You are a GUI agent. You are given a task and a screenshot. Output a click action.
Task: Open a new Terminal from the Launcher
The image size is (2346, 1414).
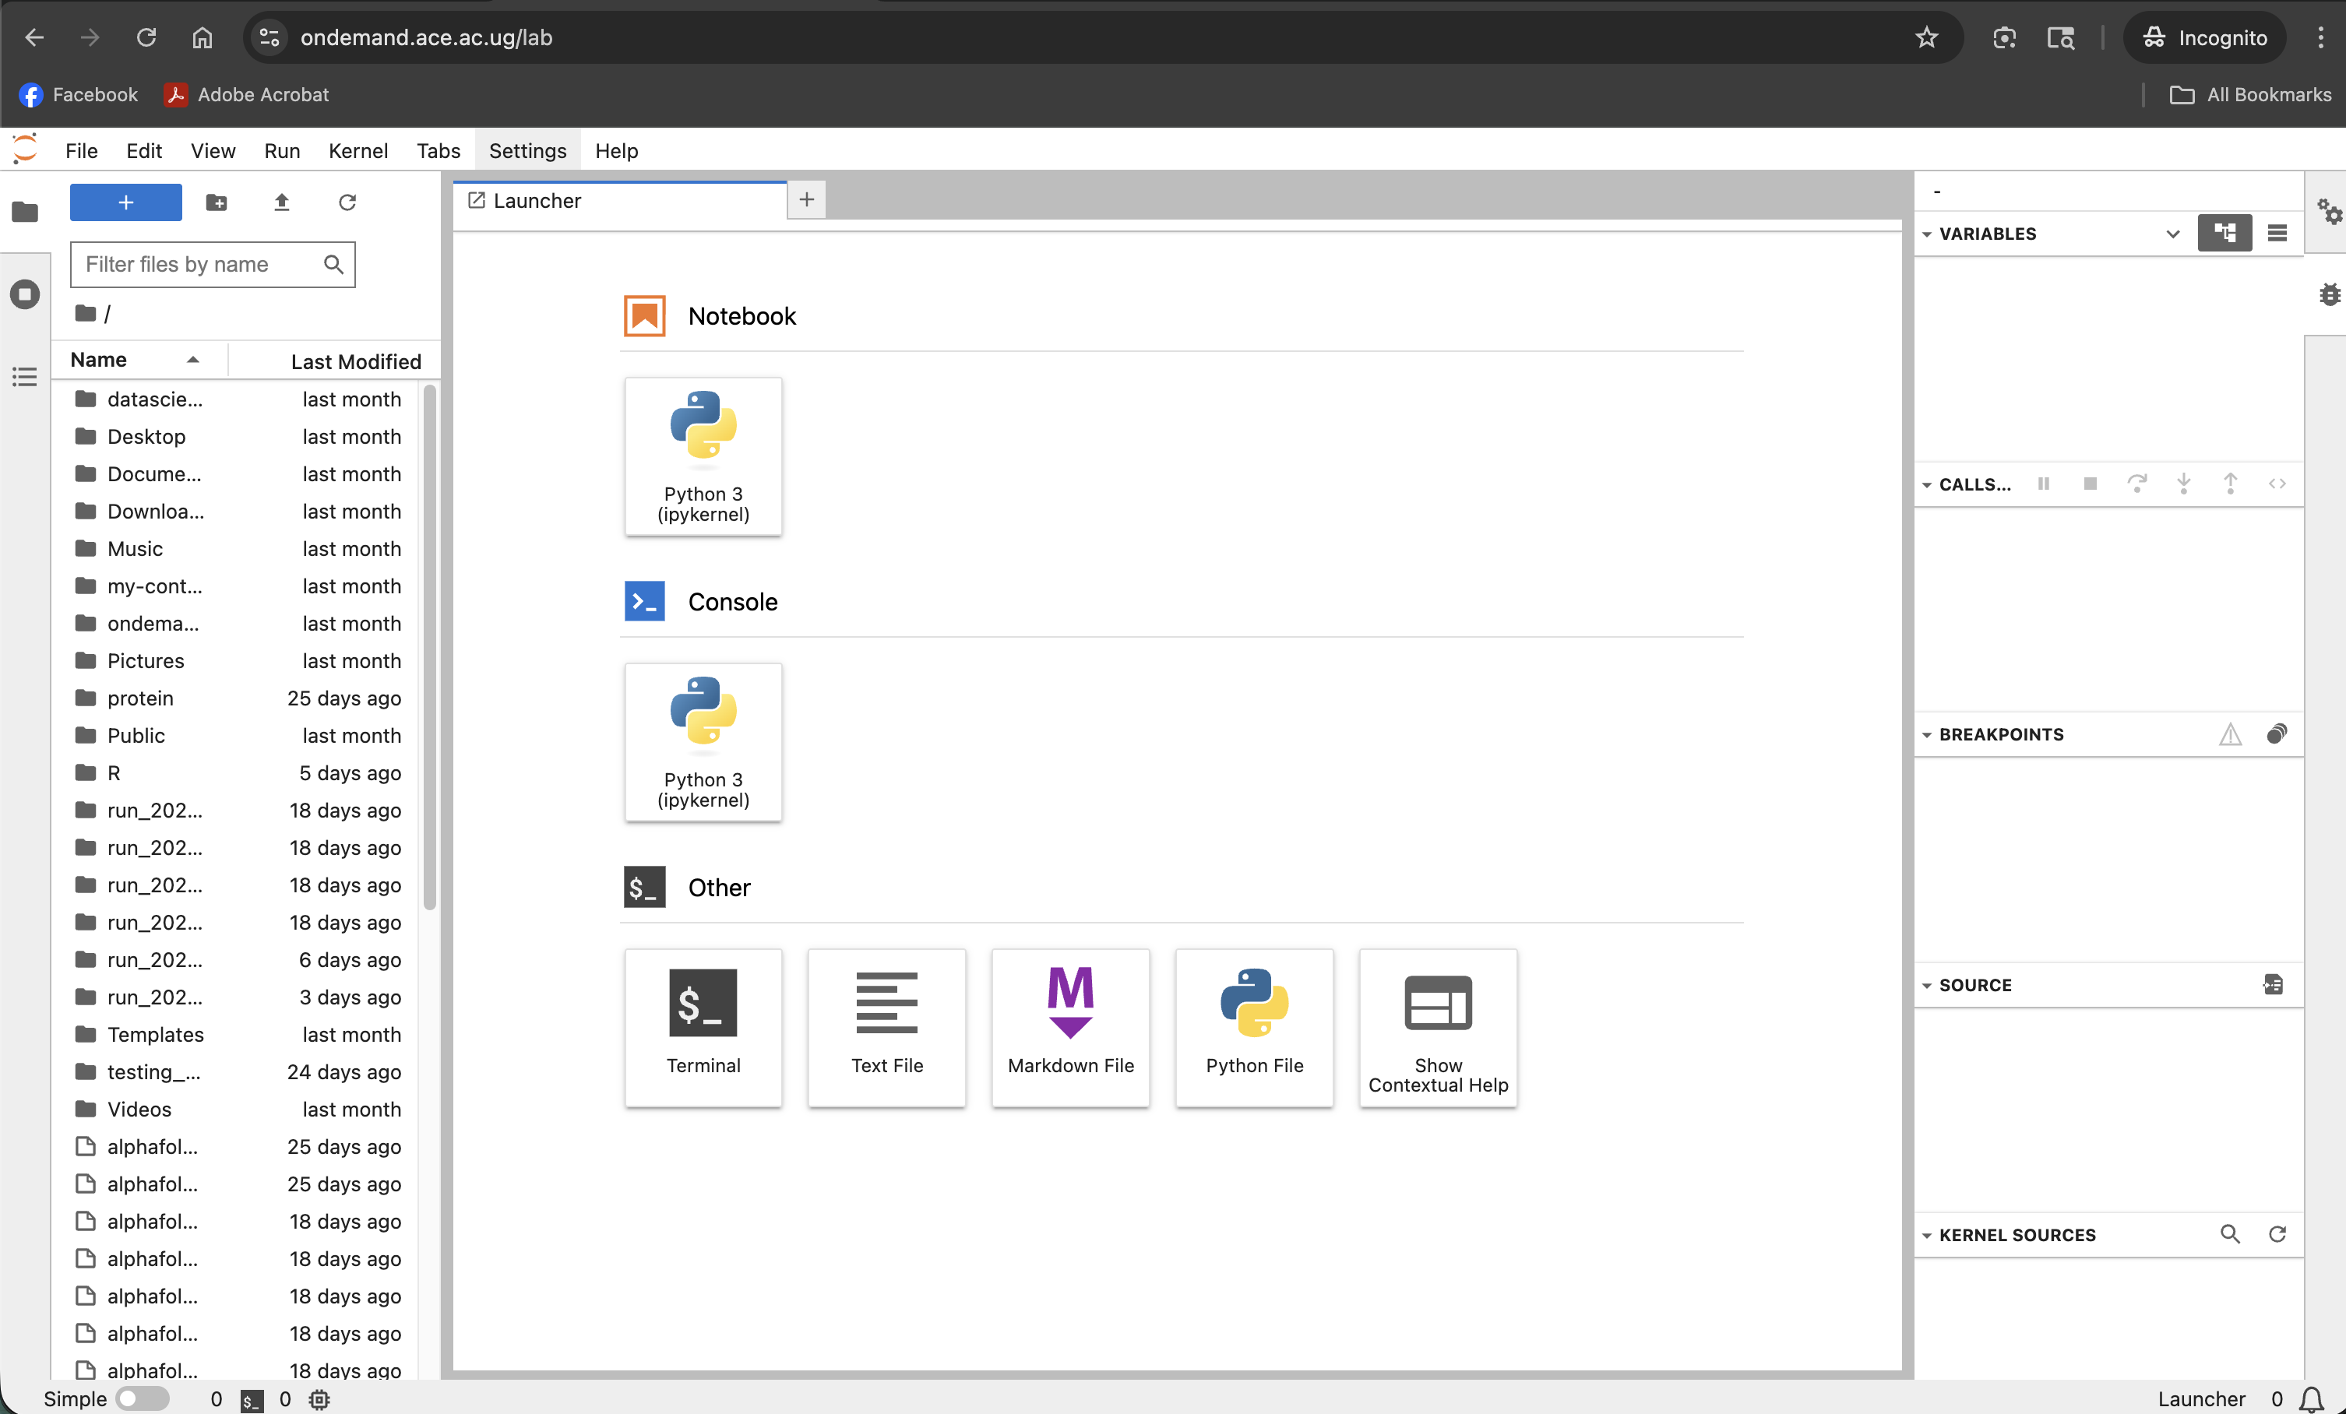coord(703,1028)
